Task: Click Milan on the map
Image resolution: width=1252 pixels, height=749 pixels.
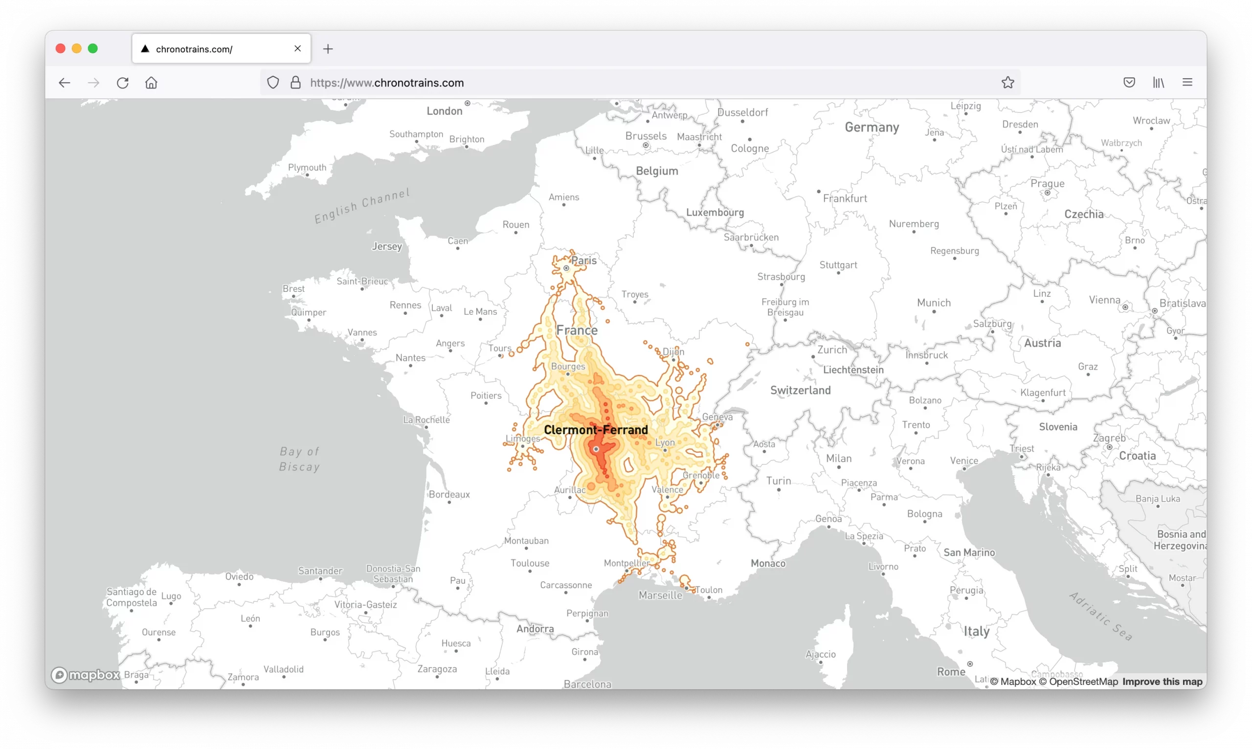Action: click(839, 458)
